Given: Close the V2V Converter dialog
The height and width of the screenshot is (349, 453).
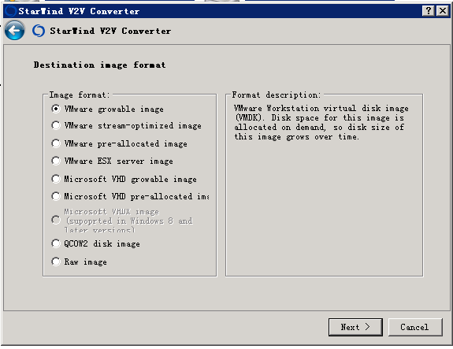Looking at the screenshot, I should (x=443, y=11).
